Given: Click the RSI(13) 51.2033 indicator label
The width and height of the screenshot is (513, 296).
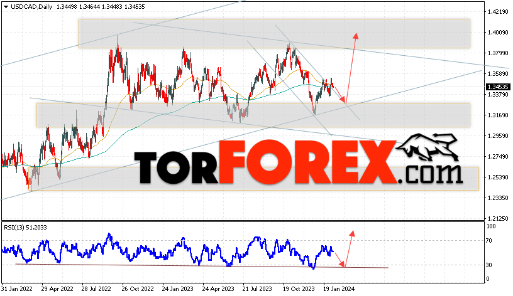Looking at the screenshot, I should pos(25,228).
